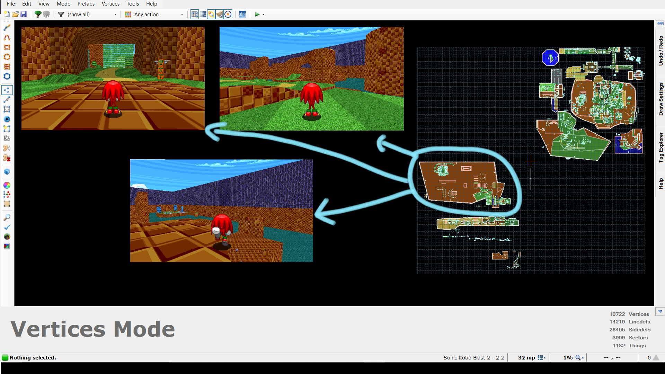Open the Edit menu
The width and height of the screenshot is (665, 374).
pos(27,4)
